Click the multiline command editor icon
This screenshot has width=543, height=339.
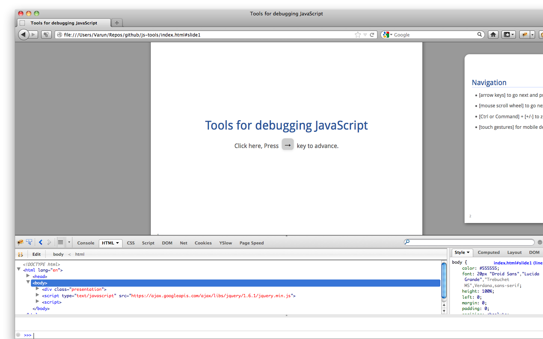(x=60, y=243)
